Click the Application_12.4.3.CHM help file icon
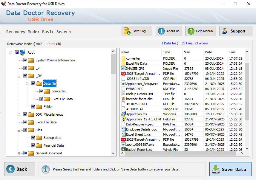This screenshot has height=180, width=256. 123,119
